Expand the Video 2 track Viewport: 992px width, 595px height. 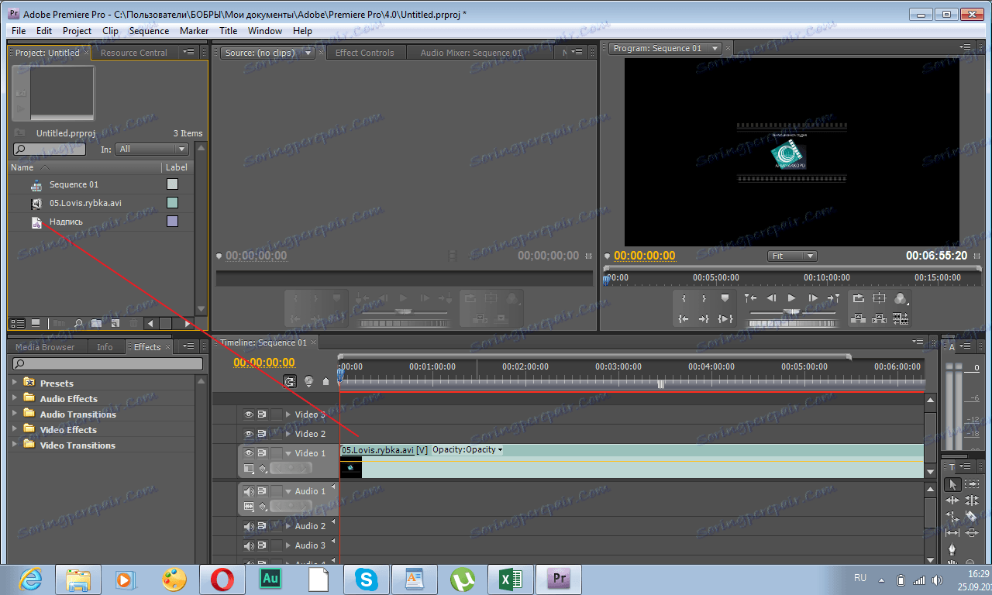click(x=289, y=434)
